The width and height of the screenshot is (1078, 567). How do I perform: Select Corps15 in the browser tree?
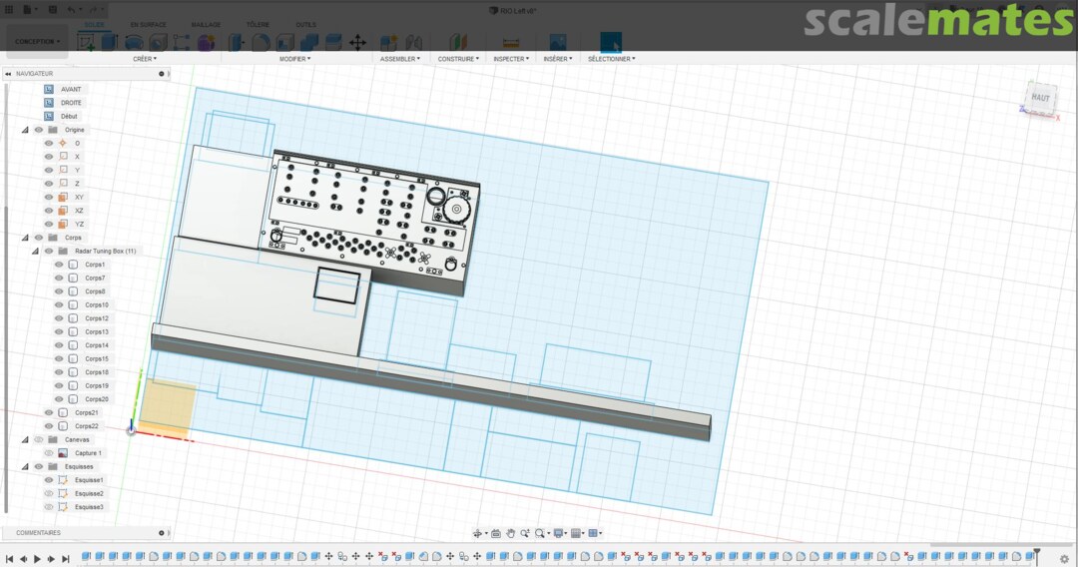[x=97, y=358]
